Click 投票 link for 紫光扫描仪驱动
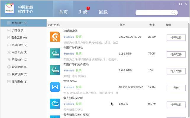The height and width of the screenshot is (118, 190). 79,104
